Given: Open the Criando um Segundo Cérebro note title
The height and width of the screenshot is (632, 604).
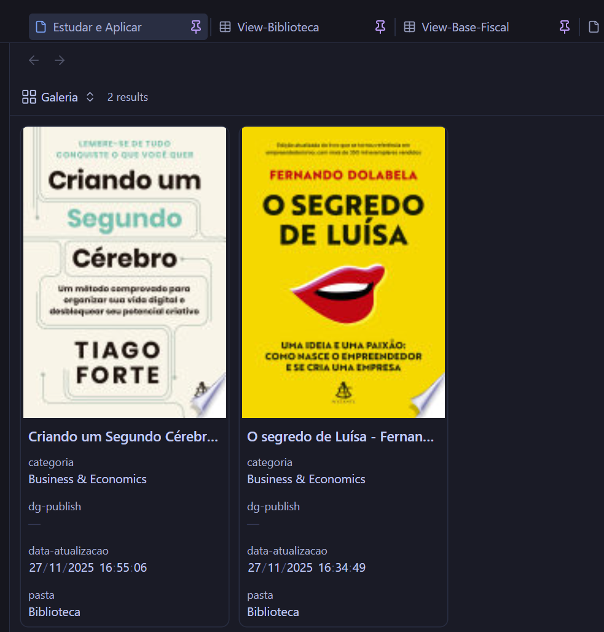Looking at the screenshot, I should click(123, 436).
